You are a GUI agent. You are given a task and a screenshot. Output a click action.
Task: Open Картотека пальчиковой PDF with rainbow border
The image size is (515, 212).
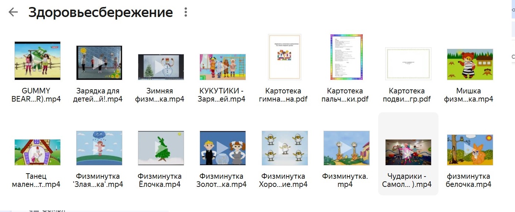pos(346,57)
